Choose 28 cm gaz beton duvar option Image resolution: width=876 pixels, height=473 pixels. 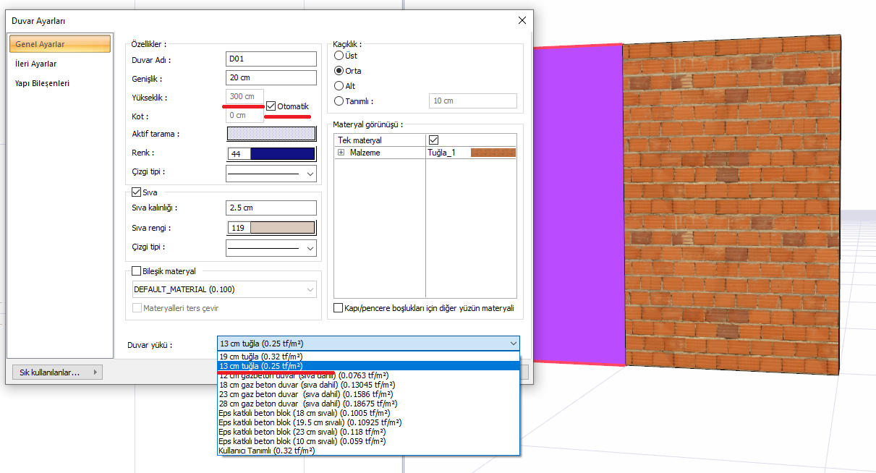pyautogui.click(x=368, y=404)
